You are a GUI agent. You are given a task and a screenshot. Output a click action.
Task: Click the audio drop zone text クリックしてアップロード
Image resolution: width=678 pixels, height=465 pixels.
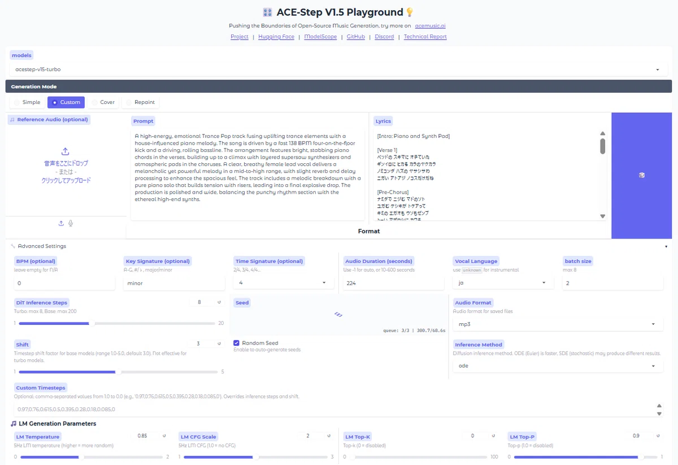(66, 181)
